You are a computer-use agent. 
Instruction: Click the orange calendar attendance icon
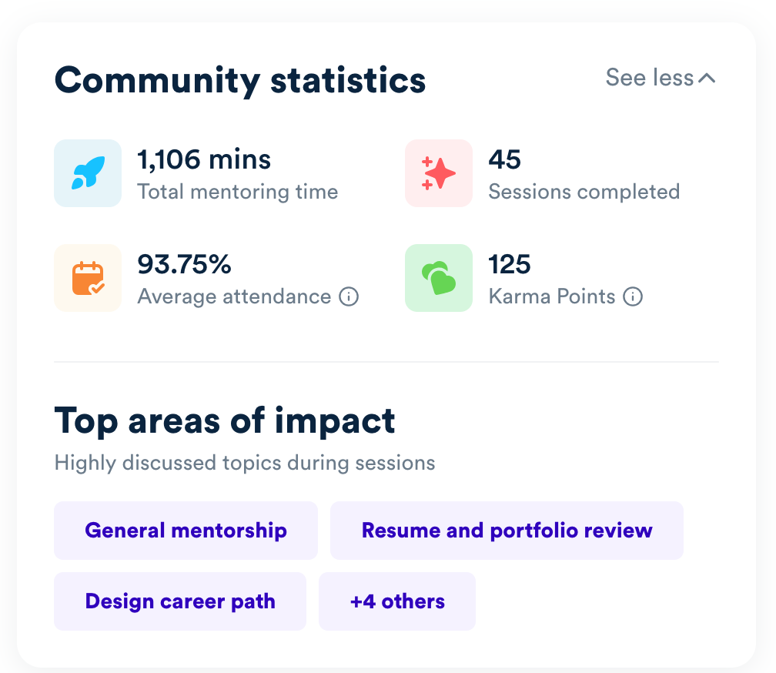click(x=88, y=278)
